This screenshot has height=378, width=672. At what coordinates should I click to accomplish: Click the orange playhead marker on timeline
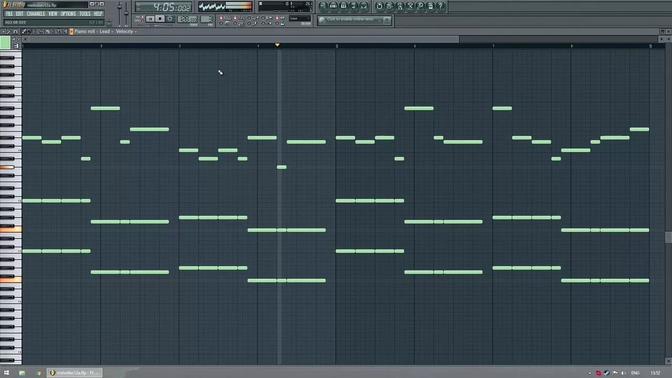pos(277,45)
